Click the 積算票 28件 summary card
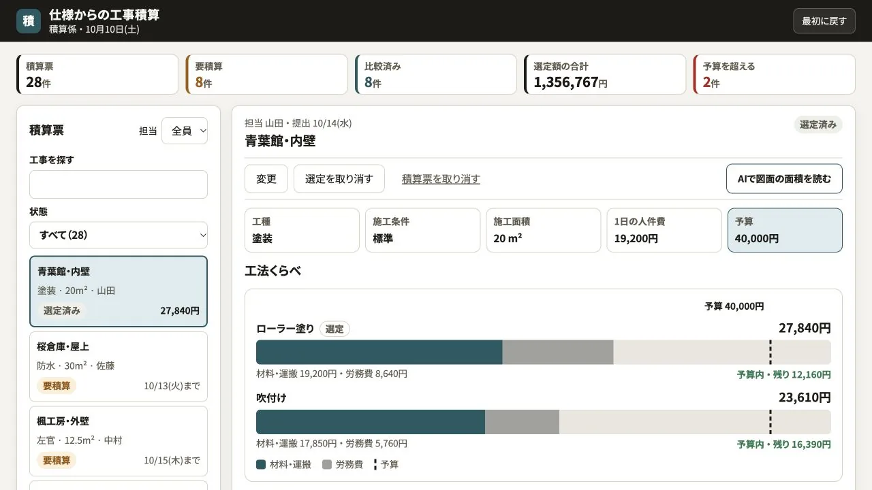Viewport: 872px width, 490px height. tap(97, 74)
